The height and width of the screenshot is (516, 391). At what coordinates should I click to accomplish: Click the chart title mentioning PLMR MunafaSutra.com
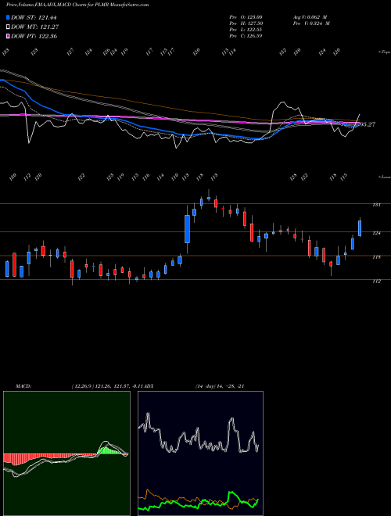tap(77, 5)
